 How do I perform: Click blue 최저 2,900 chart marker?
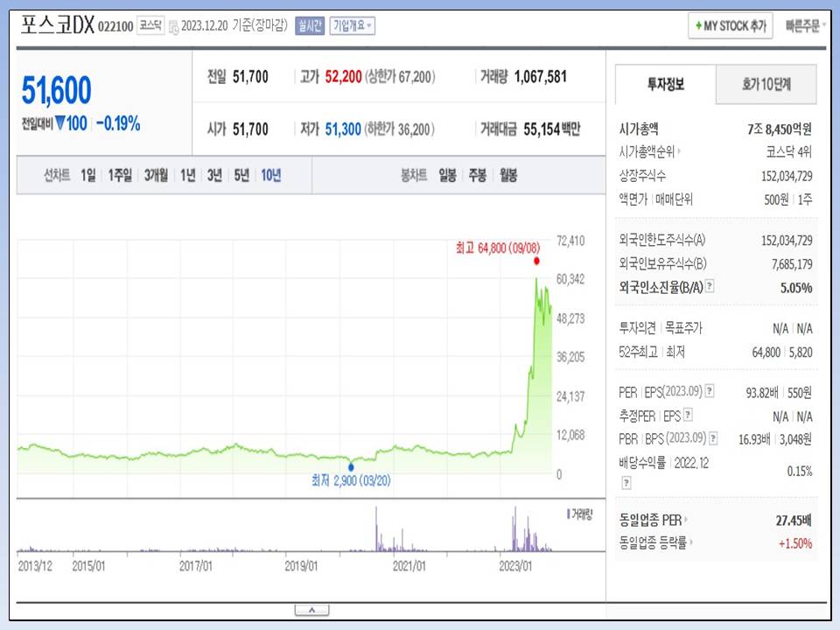351,467
